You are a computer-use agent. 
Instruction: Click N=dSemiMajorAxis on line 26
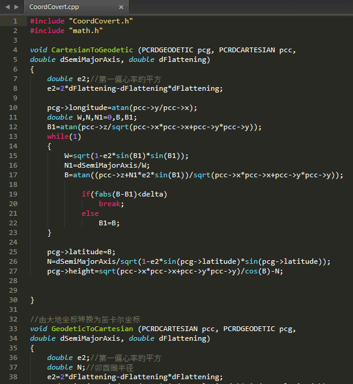(x=81, y=261)
